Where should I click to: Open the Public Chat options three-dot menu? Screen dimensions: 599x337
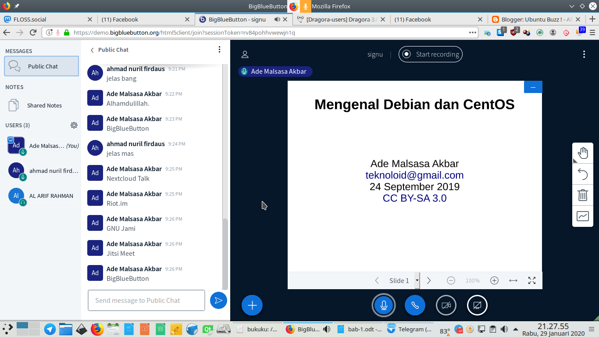pos(220,50)
